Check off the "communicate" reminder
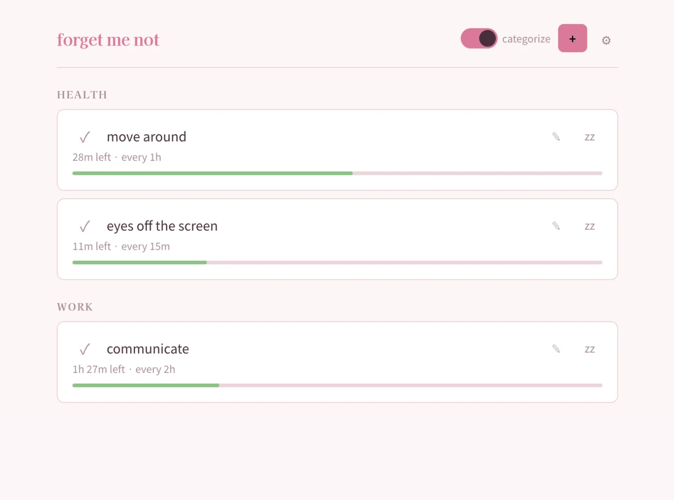This screenshot has width=674, height=500. tap(84, 349)
